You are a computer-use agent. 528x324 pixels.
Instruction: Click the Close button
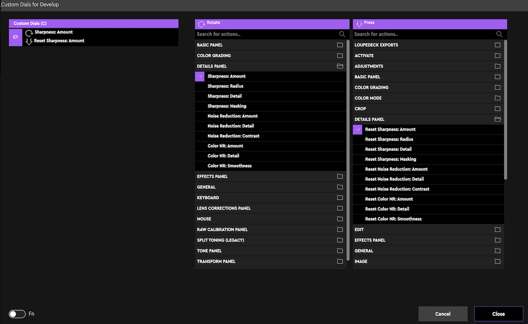click(498, 314)
